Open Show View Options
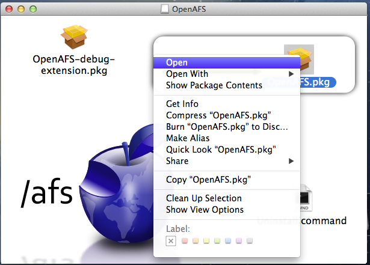This screenshot has height=265, width=370. (x=227, y=210)
